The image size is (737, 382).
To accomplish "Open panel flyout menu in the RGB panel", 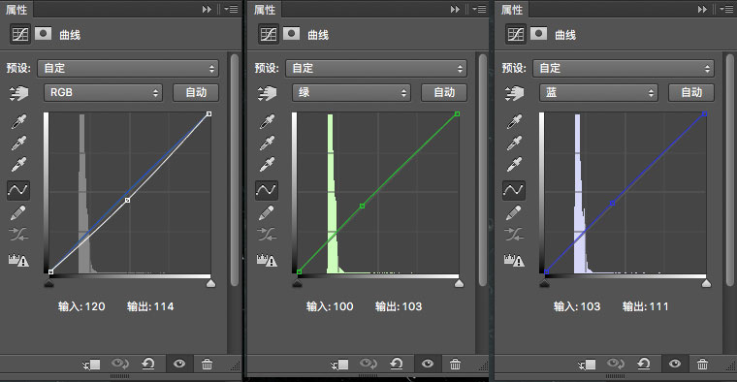I will coord(231,10).
